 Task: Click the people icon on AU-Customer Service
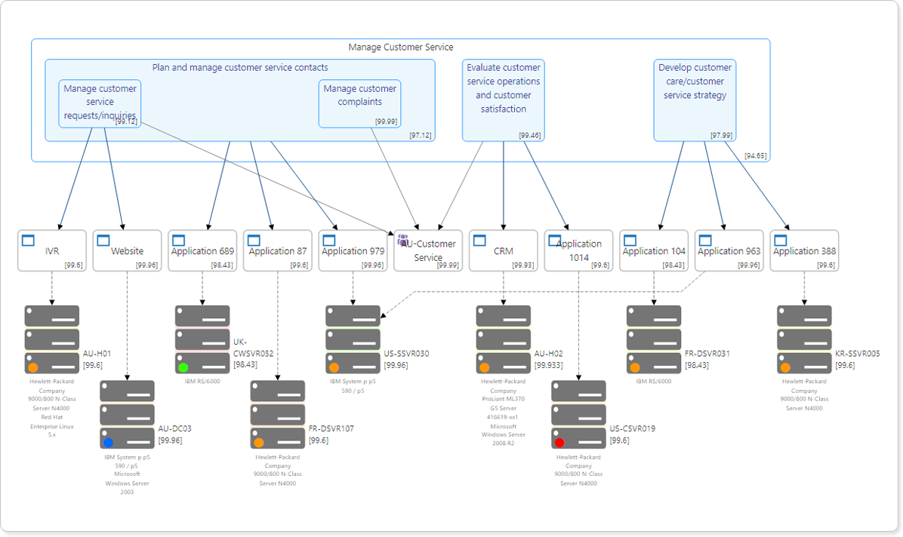403,240
